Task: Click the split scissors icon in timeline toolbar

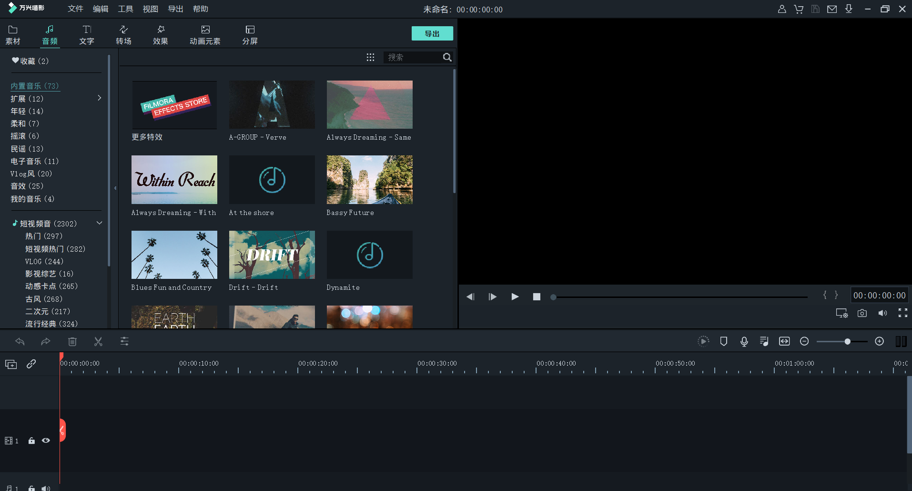Action: [x=98, y=341]
